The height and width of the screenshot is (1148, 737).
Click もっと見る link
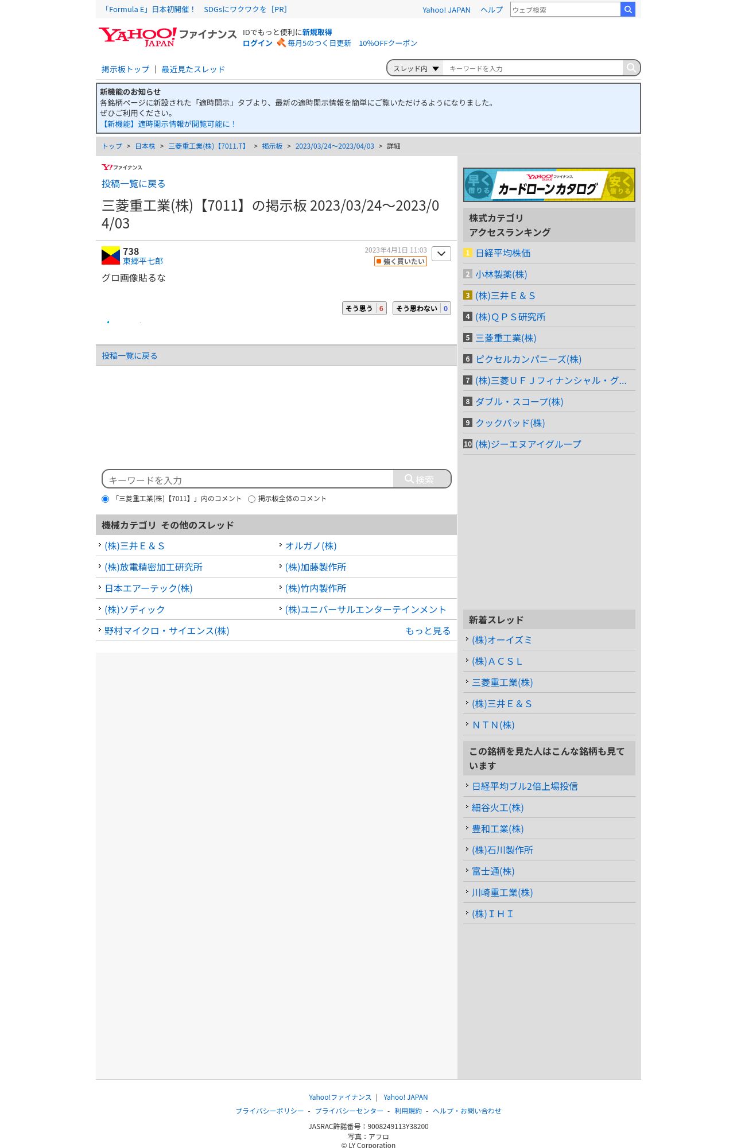(x=428, y=631)
